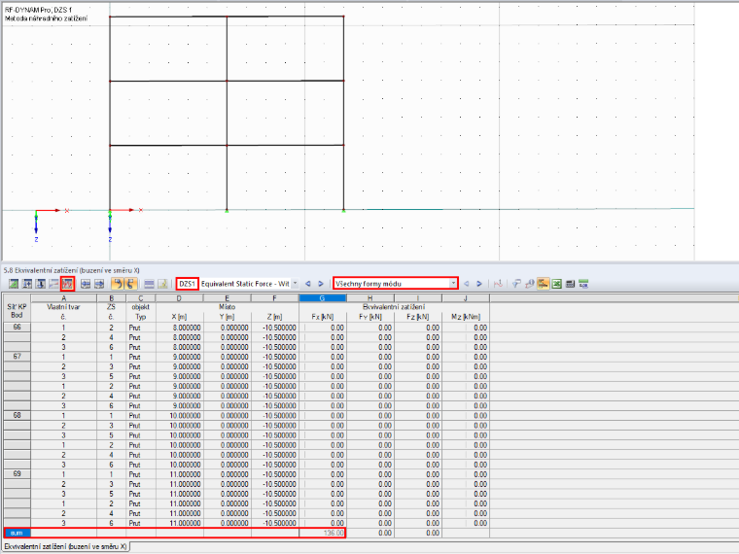Click the first green diagram toolbar icon

[x=14, y=284]
